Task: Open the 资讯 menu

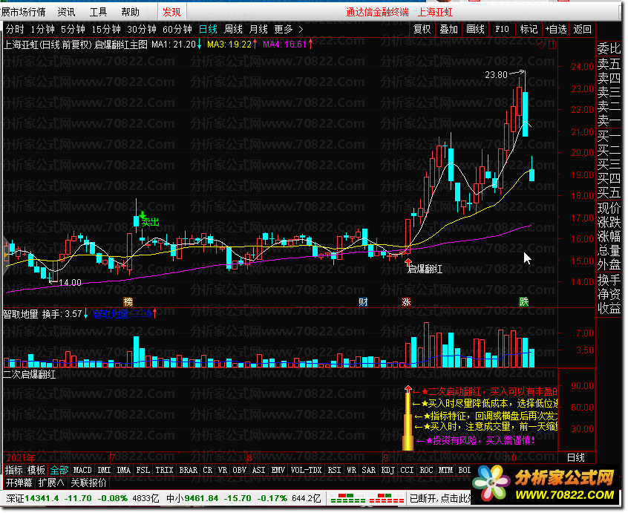Action: click(x=66, y=13)
